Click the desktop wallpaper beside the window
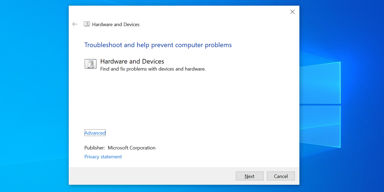The height and width of the screenshot is (192, 384). 35,94
